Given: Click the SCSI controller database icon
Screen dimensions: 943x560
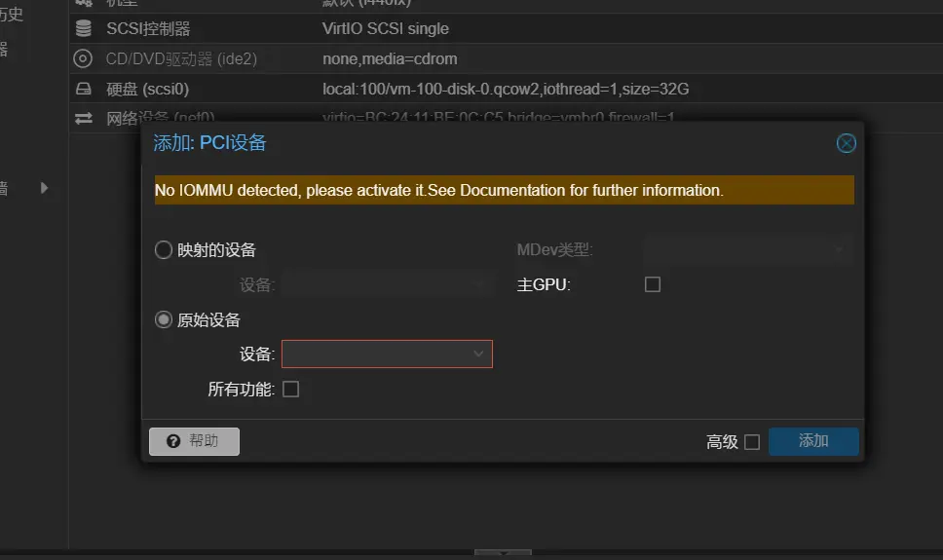Looking at the screenshot, I should [x=84, y=29].
